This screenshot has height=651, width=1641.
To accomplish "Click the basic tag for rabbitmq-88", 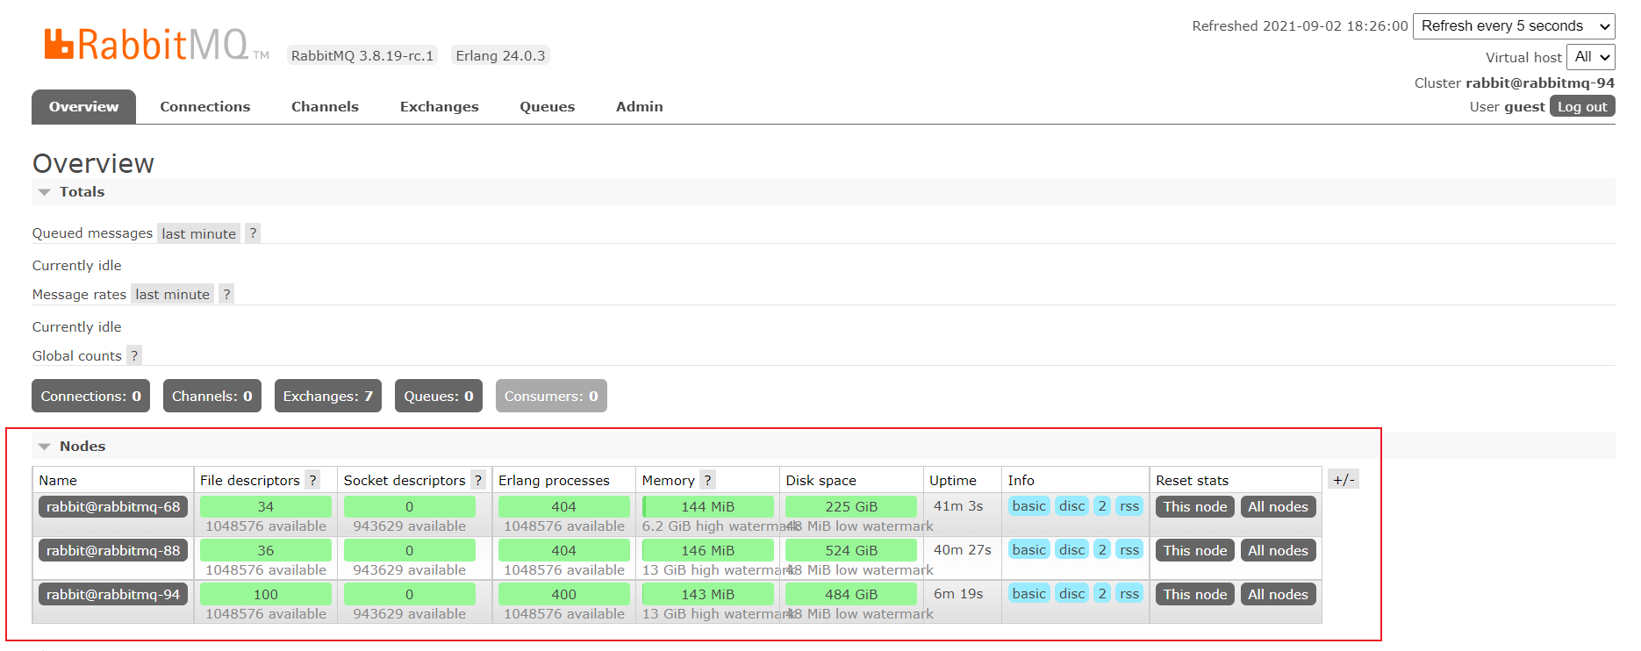I will pyautogui.click(x=1028, y=550).
